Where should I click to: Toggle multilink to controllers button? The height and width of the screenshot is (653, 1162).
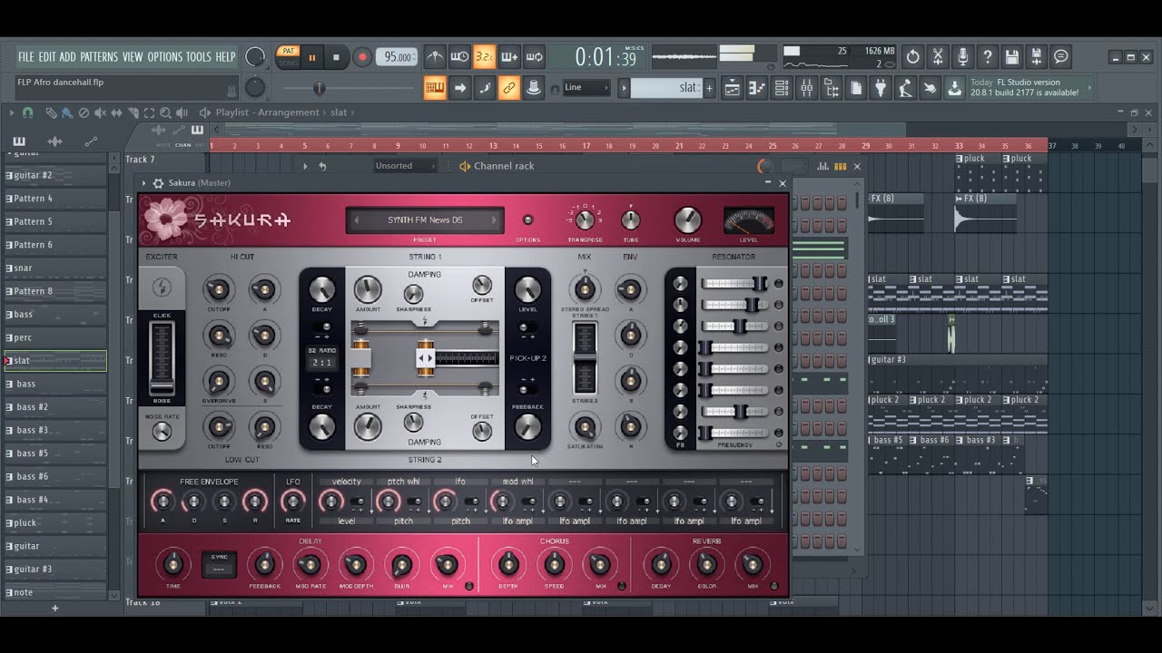point(509,88)
